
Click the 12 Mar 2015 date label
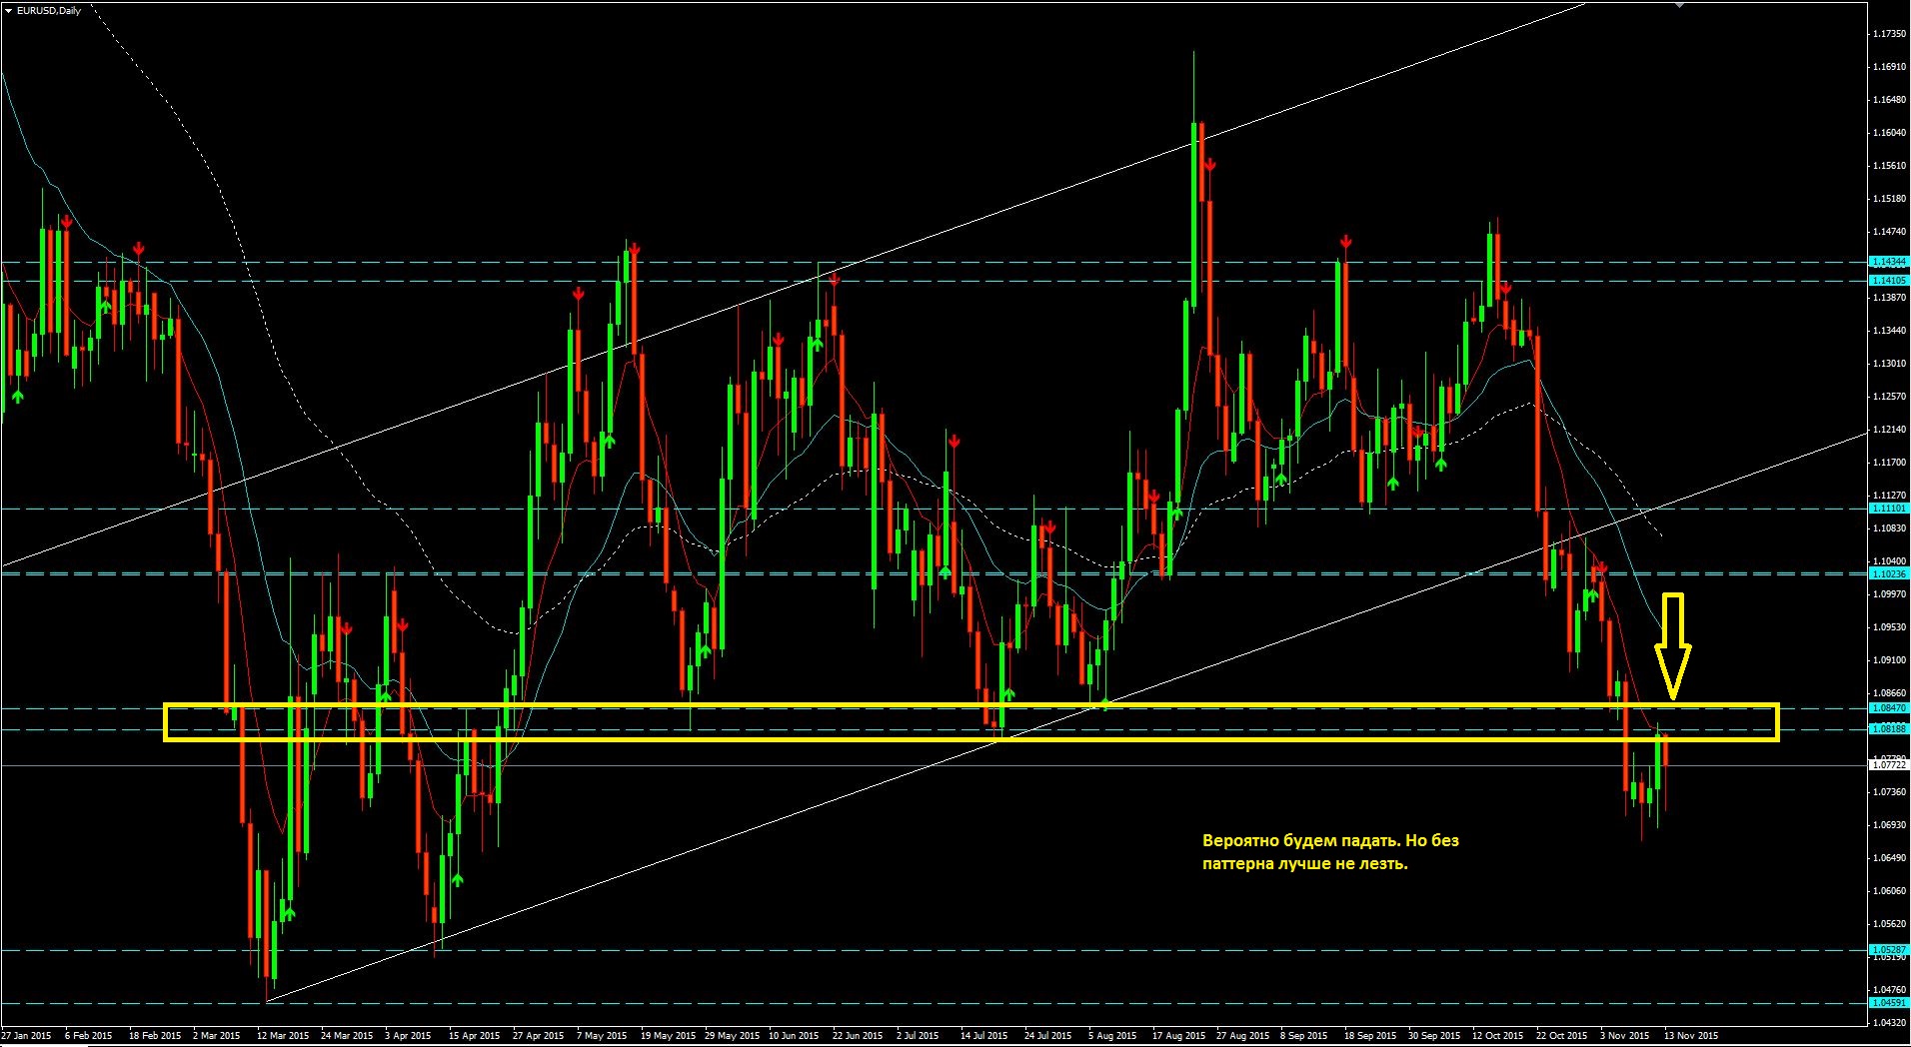(283, 1036)
